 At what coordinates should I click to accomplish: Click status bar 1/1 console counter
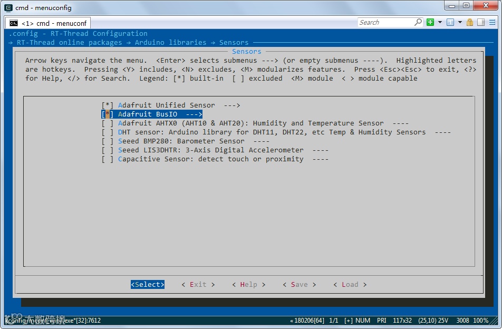(334, 321)
